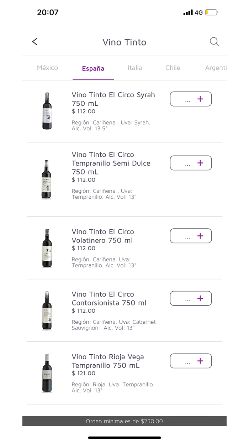
Task: Tap the cellular signal icon
Action: click(x=188, y=12)
